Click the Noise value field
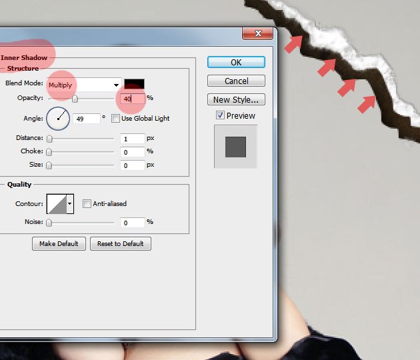The image size is (420, 360). [132, 223]
